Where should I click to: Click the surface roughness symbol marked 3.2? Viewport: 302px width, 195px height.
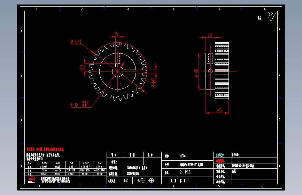272,17
